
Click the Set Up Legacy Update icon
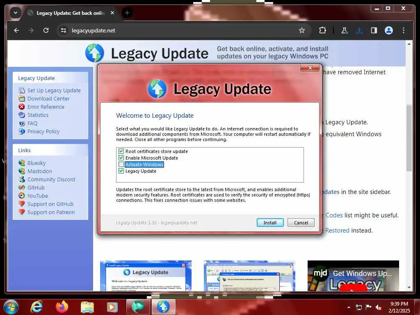pos(22,90)
